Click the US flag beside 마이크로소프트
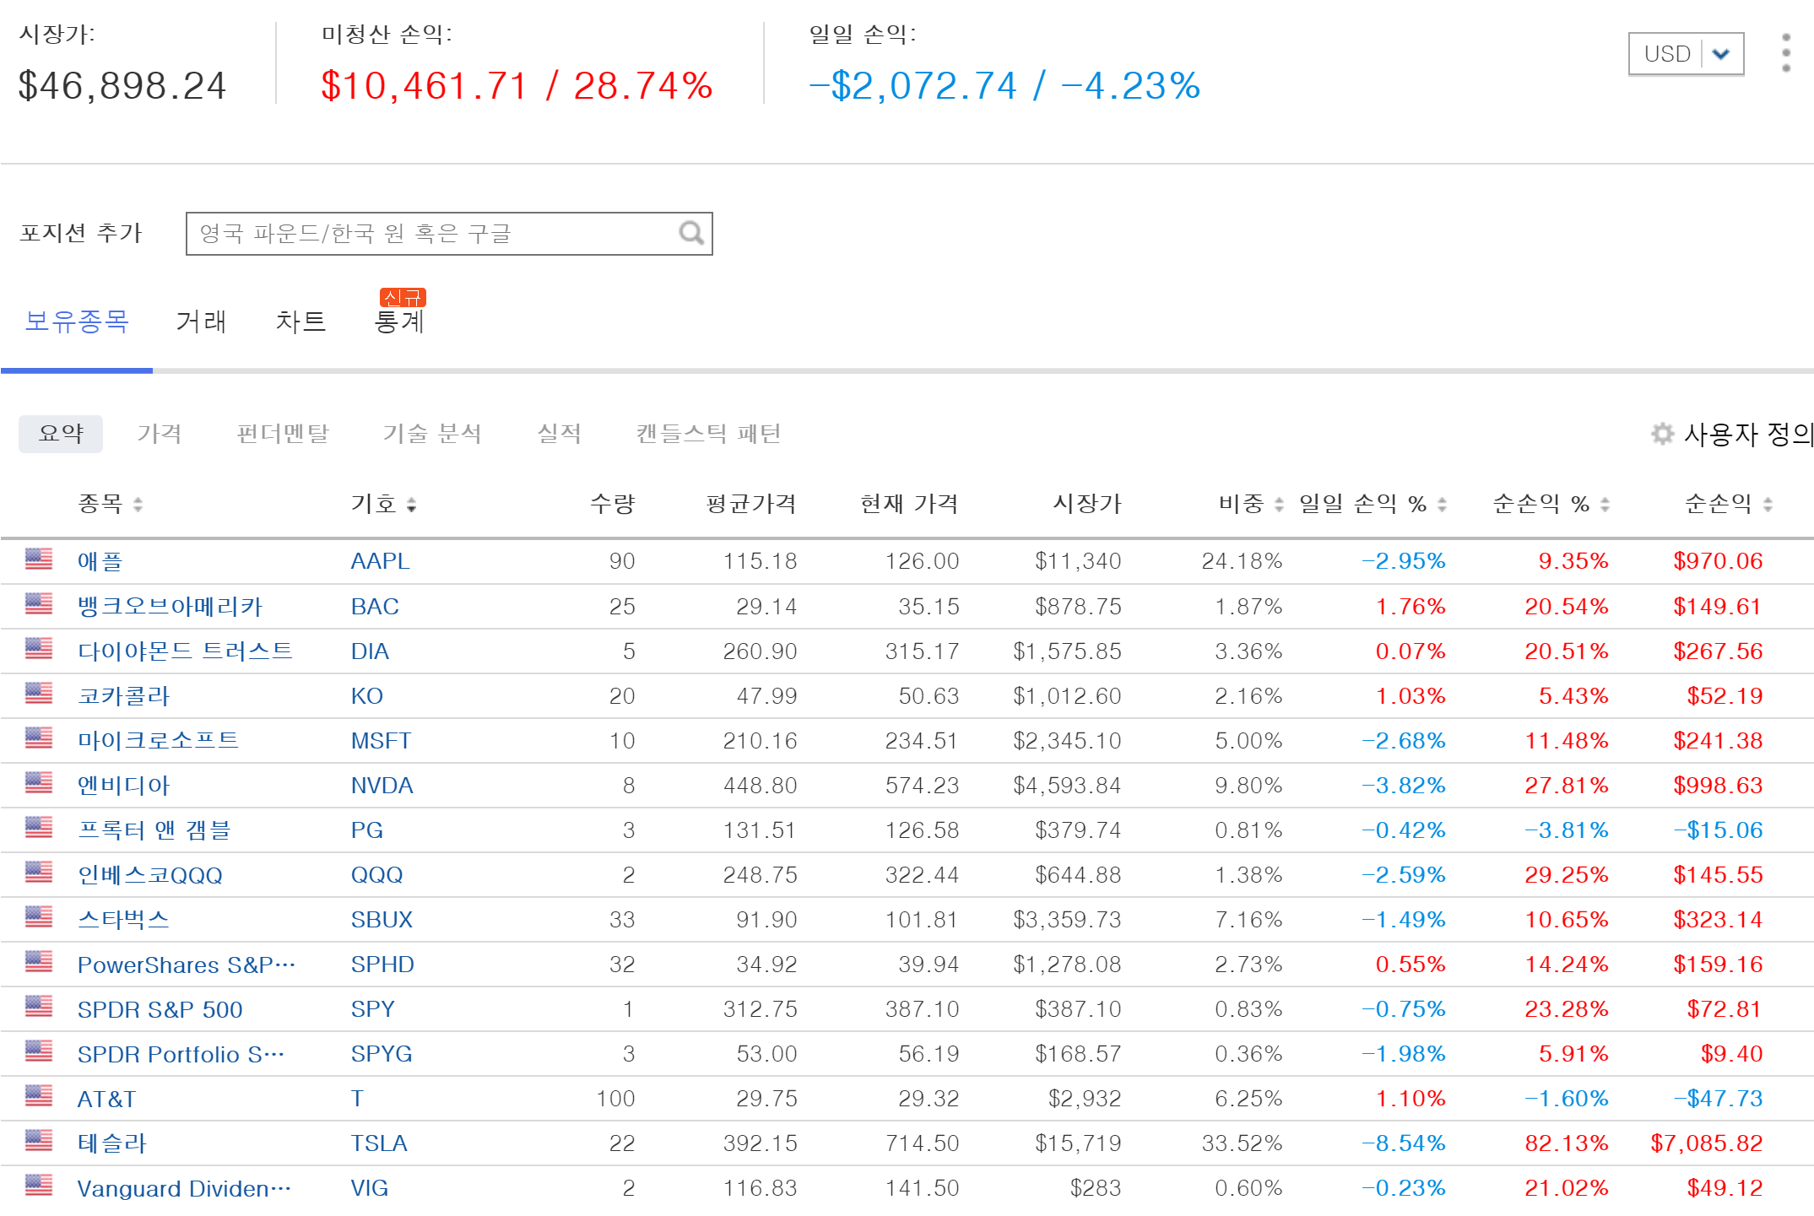 click(39, 738)
